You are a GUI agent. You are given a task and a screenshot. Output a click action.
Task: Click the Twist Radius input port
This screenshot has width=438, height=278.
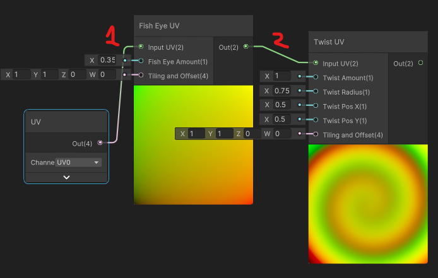tap(316, 91)
